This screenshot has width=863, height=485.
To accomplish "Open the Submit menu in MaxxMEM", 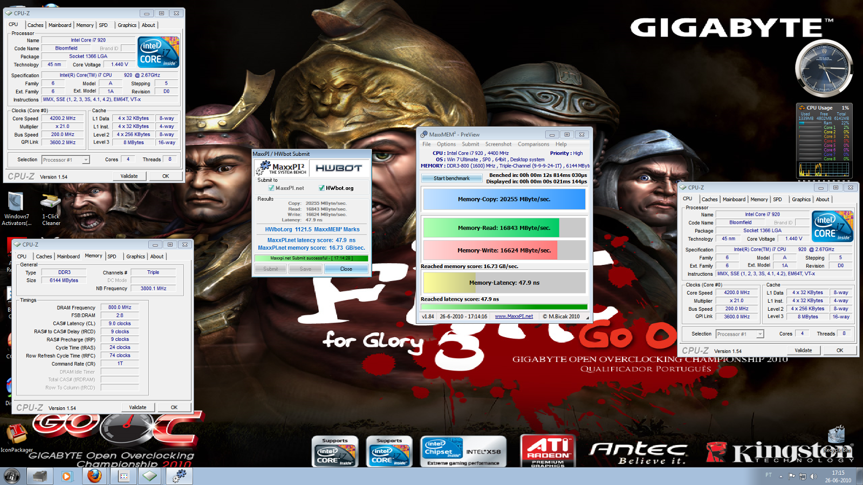I will pyautogui.click(x=470, y=144).
